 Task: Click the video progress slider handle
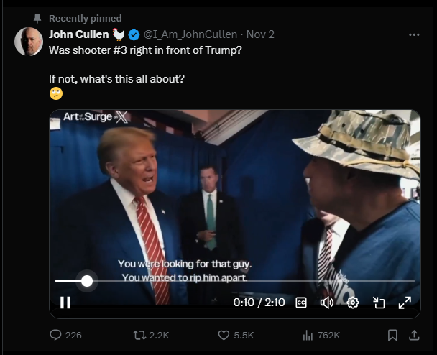tap(87, 281)
